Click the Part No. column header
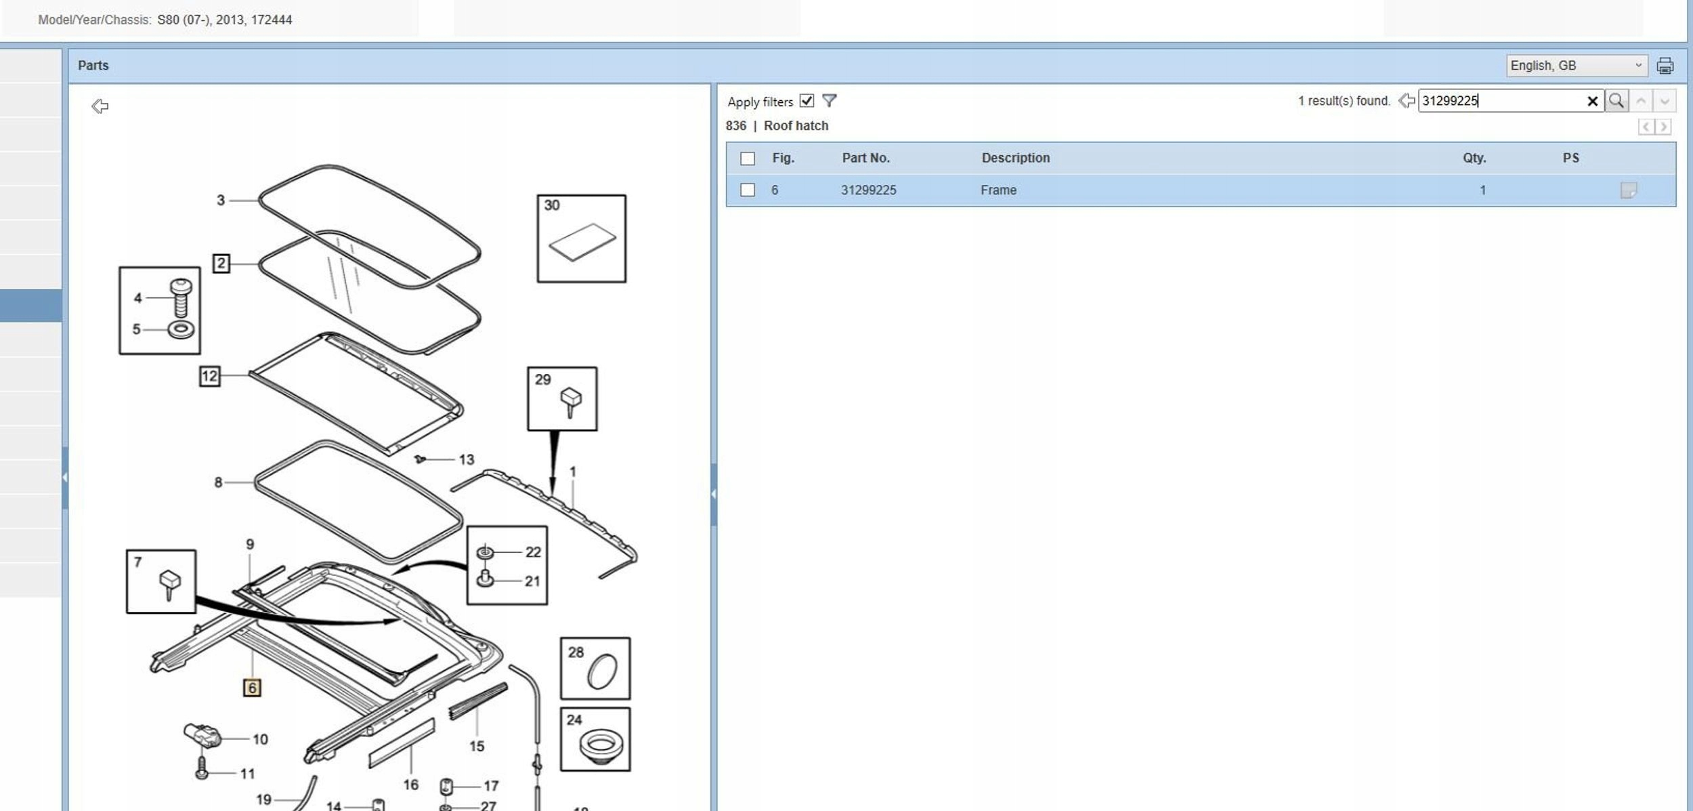1693x811 pixels. (x=865, y=158)
